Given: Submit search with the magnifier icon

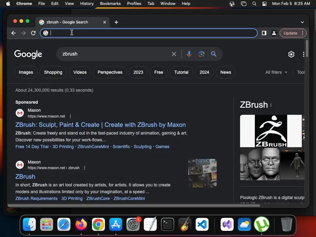Looking at the screenshot, I should [x=214, y=54].
